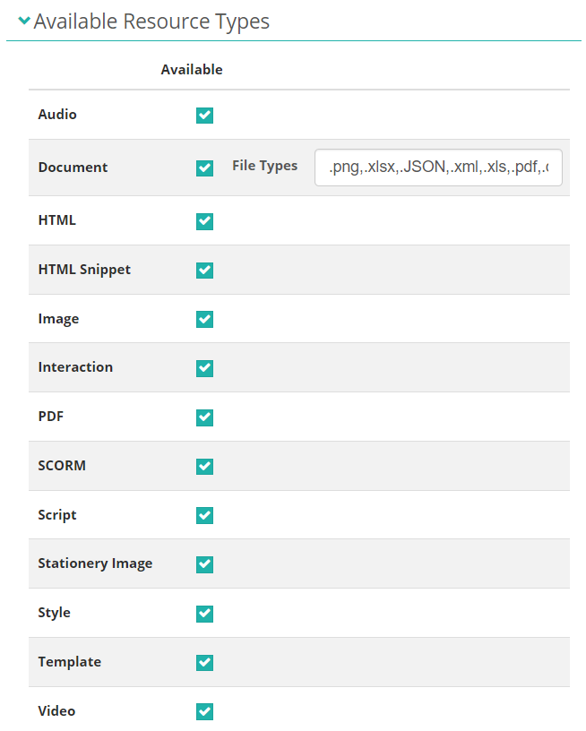Untick the Template resource checkbox
Screen dimensions: 586x731
coord(204,663)
